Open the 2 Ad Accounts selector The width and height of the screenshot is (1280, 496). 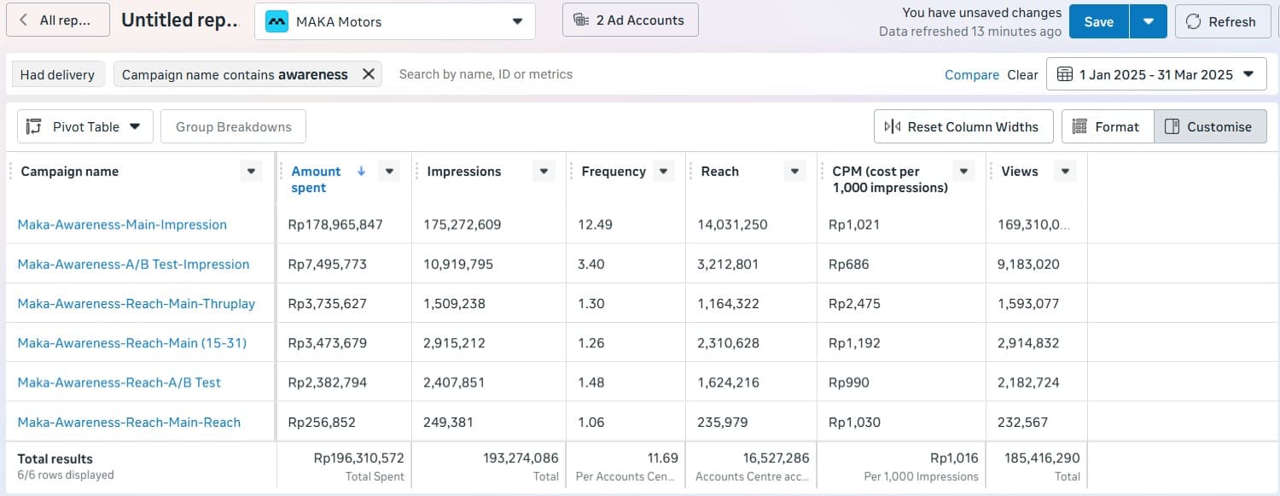tap(630, 20)
